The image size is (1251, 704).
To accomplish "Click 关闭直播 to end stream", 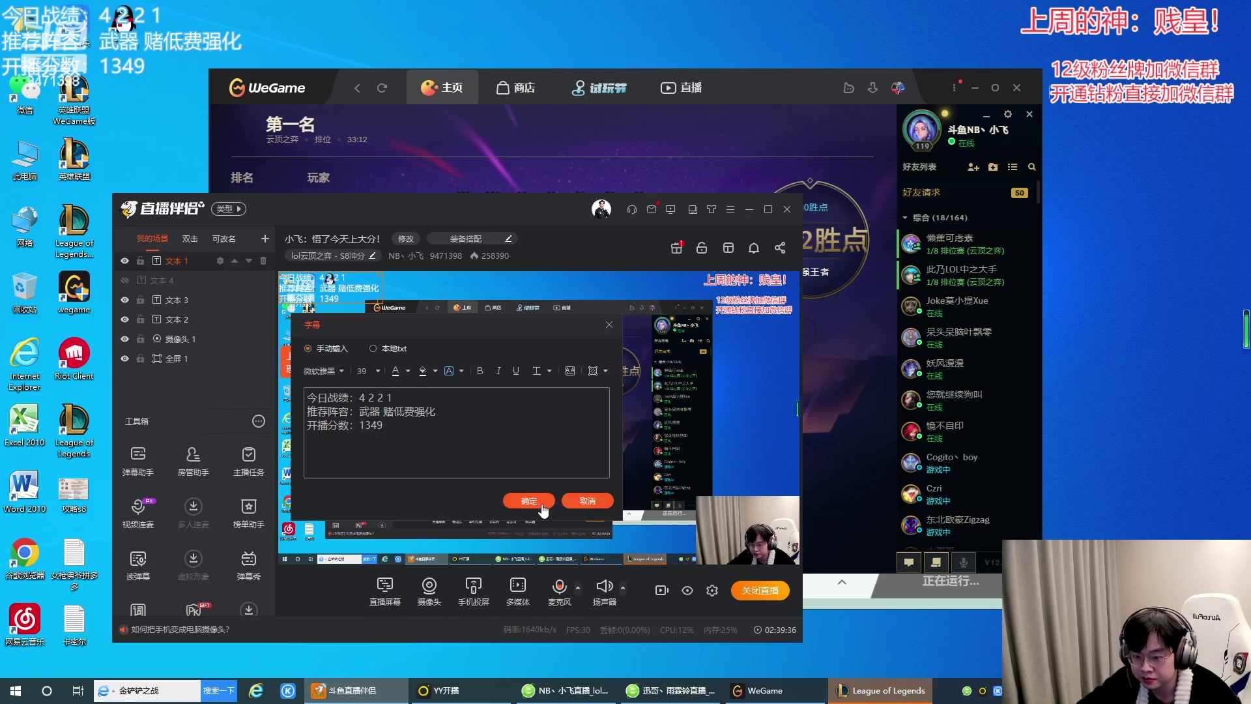I will pos(760,591).
